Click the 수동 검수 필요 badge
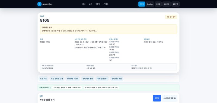The height and width of the screenshot is (103, 217). [x=171, y=17]
